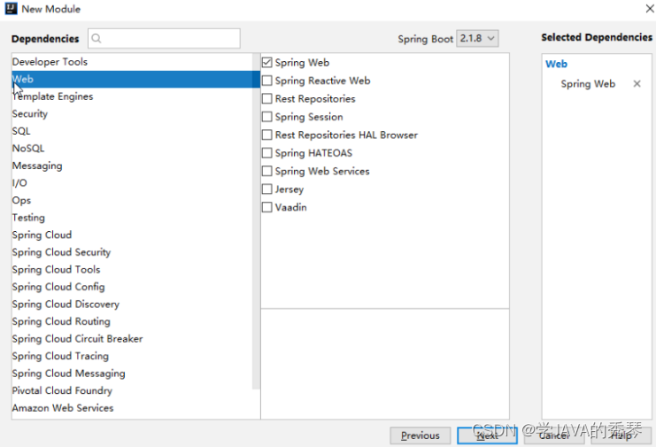
Task: Choose the Security category
Action: (x=132, y=113)
